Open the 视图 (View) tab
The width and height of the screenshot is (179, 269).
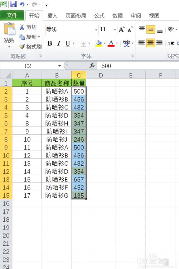[154, 16]
